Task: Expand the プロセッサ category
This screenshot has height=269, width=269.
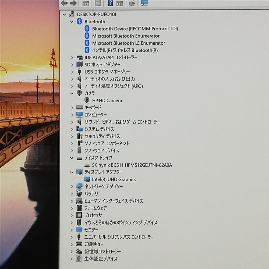Action: pos(72,215)
